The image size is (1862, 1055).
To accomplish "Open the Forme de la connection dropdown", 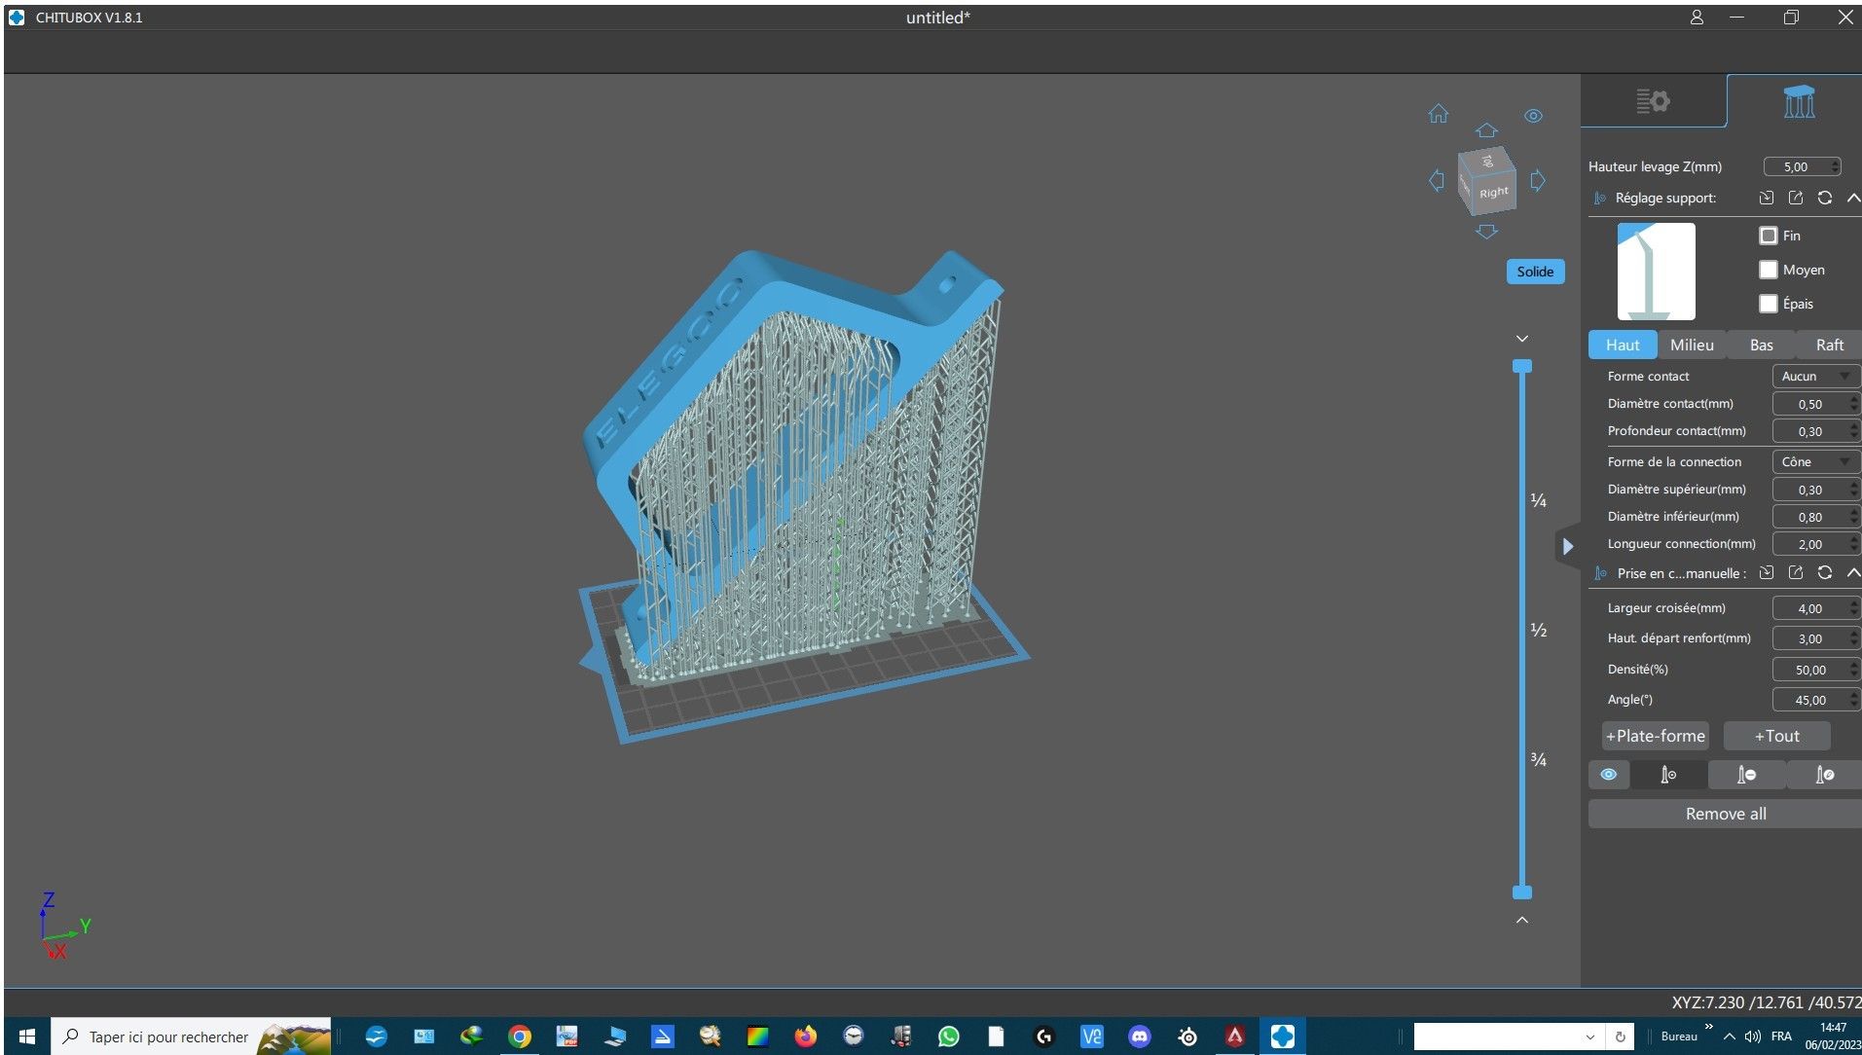I will point(1815,462).
